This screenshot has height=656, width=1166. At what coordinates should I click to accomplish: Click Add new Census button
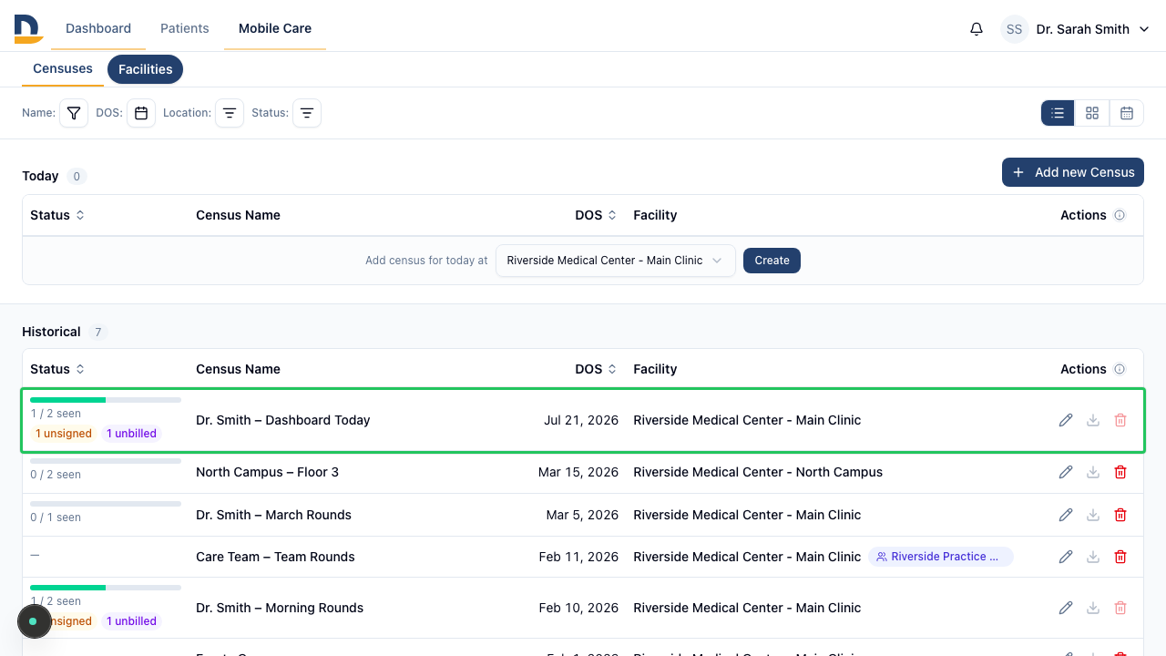(x=1073, y=172)
